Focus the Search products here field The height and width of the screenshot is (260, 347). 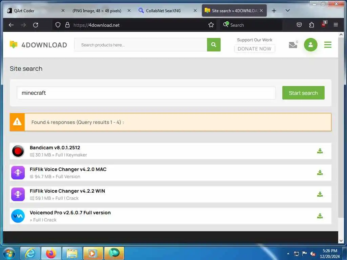(x=141, y=45)
